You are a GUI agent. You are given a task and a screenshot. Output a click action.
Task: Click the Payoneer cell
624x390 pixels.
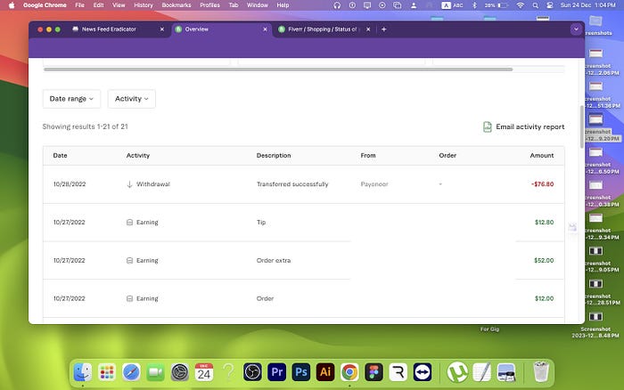pos(374,184)
